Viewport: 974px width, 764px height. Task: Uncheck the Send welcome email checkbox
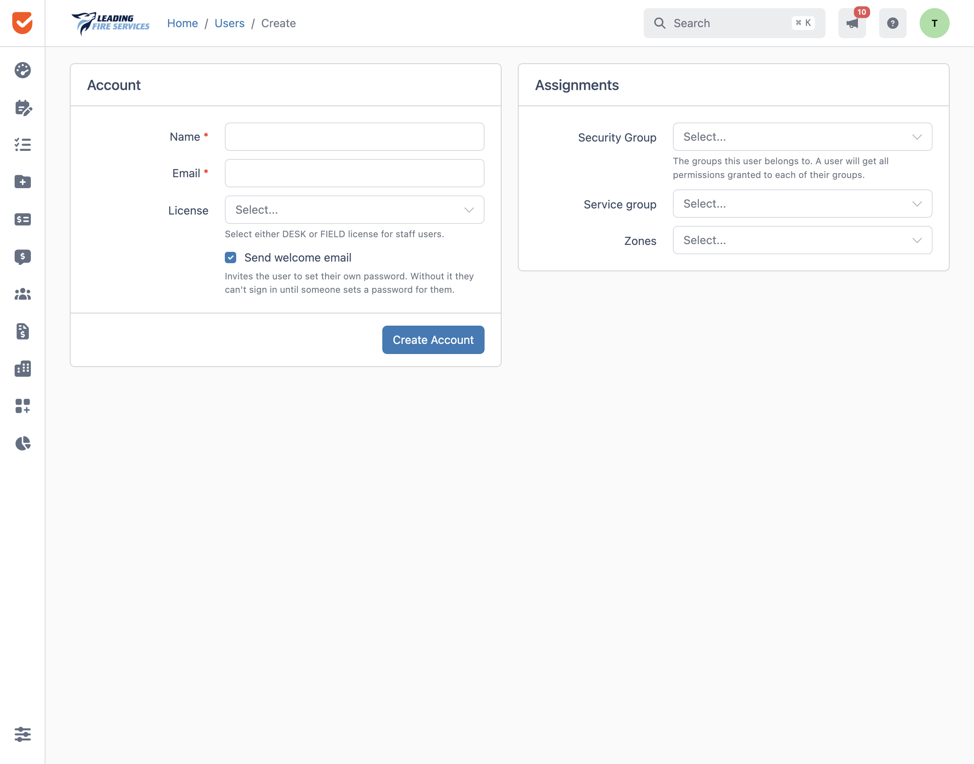[x=231, y=257]
